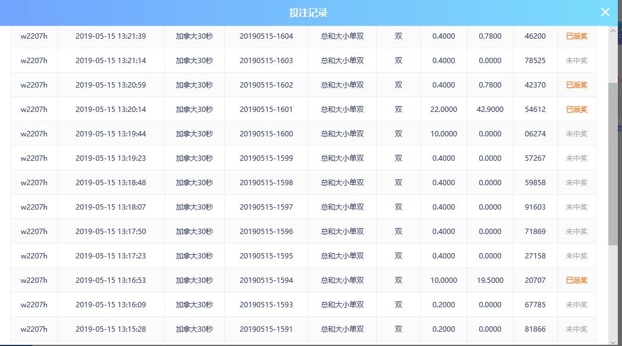Select the 已派奖 status for issue 20190515-1594
622x346 pixels.
576,280
